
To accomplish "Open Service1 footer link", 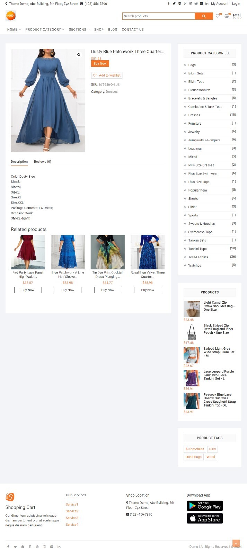I will coord(72,504).
